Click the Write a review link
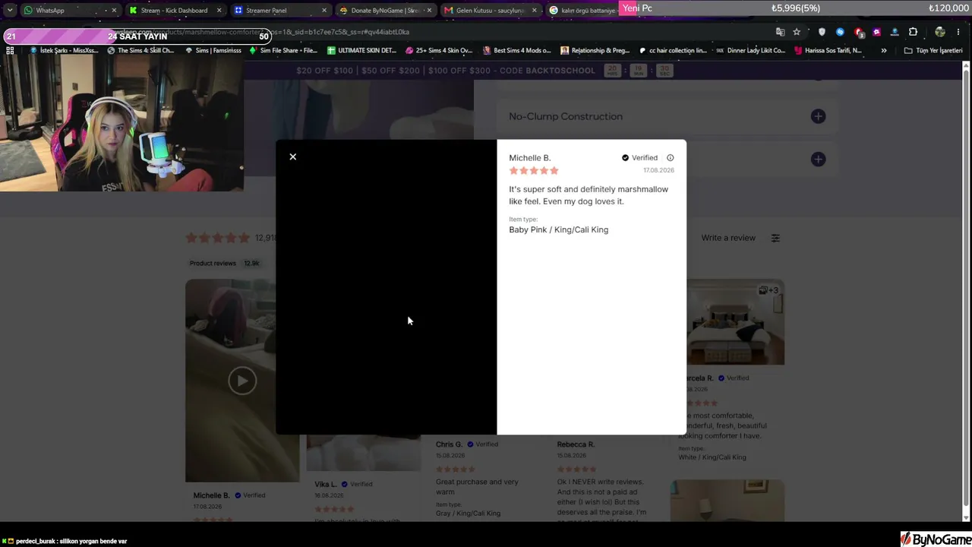Image resolution: width=972 pixels, height=547 pixels. pyautogui.click(x=728, y=238)
